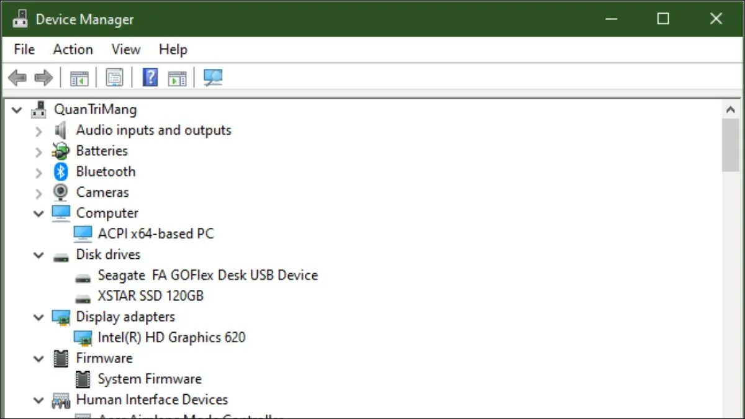The image size is (745, 419).
Task: Open Properties toolbar icon
Action: coord(114,78)
